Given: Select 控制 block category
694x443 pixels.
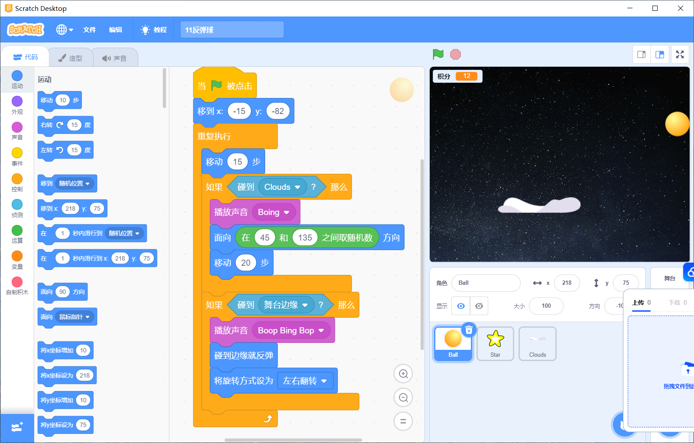Looking at the screenshot, I should point(17,183).
